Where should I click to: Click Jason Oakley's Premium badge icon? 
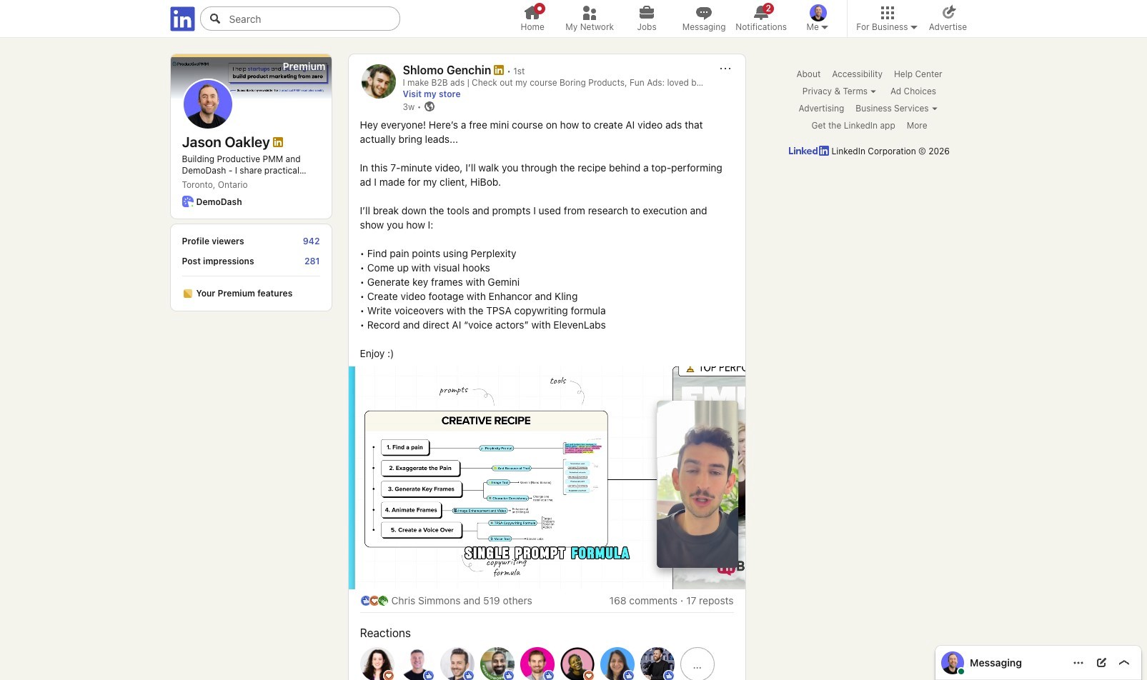(278, 142)
